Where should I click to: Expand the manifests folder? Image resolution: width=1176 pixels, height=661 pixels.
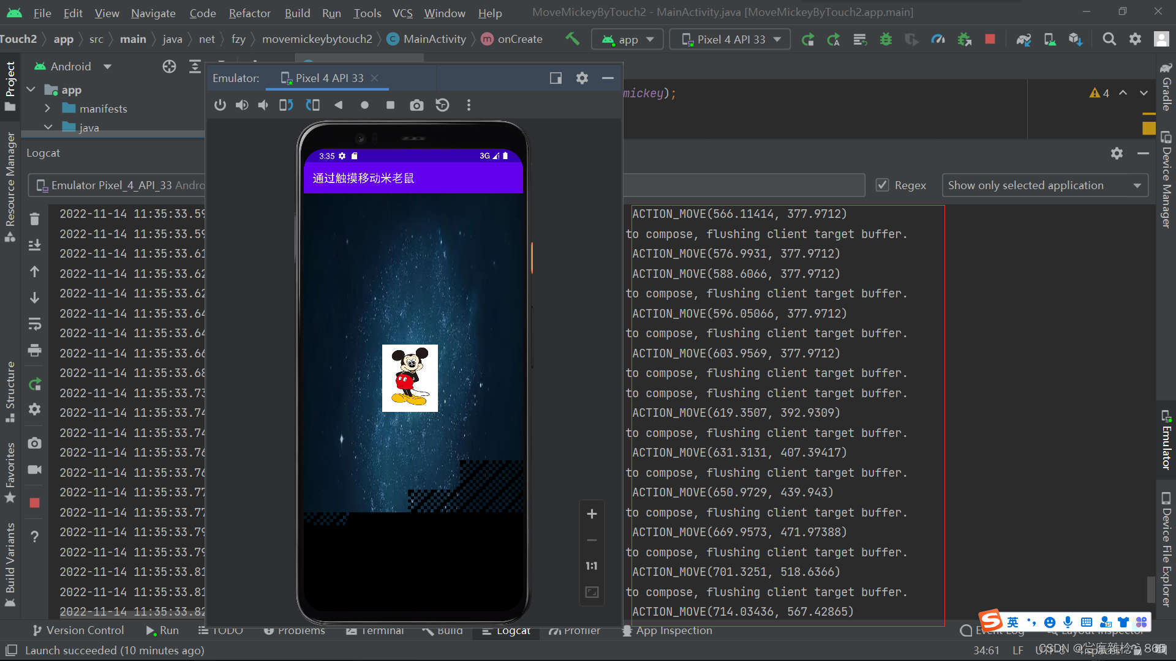click(x=48, y=108)
